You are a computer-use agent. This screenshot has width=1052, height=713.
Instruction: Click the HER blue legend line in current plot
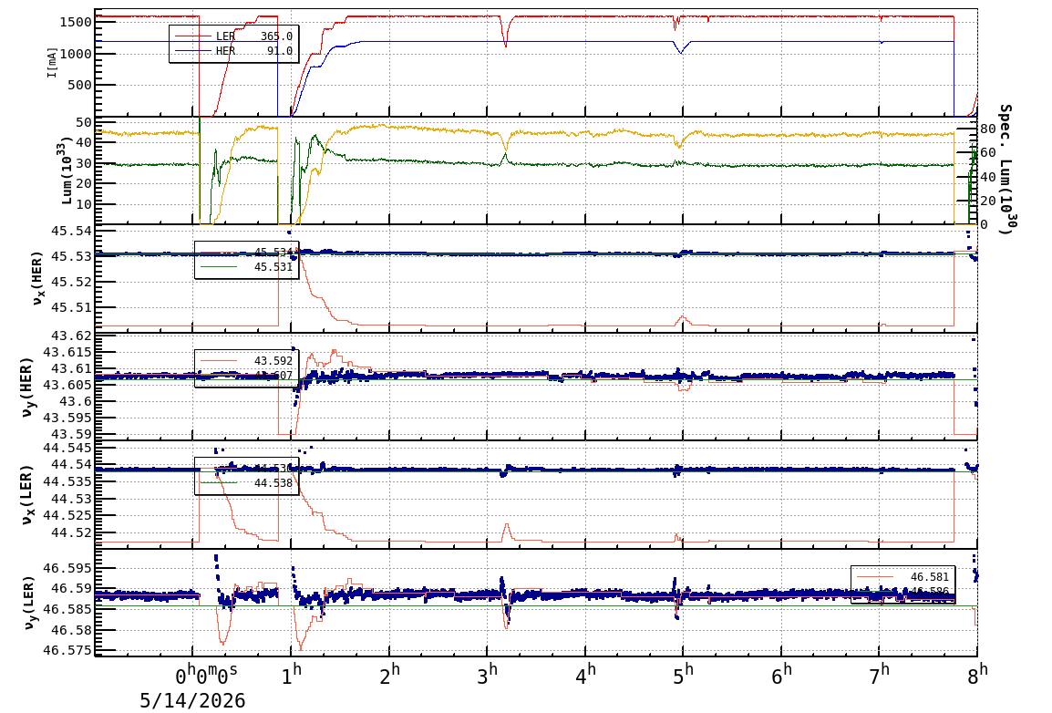point(191,51)
